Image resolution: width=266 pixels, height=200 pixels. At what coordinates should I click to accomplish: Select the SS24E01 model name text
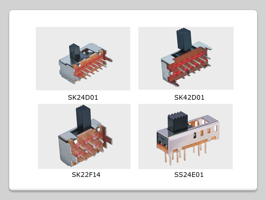point(189,175)
